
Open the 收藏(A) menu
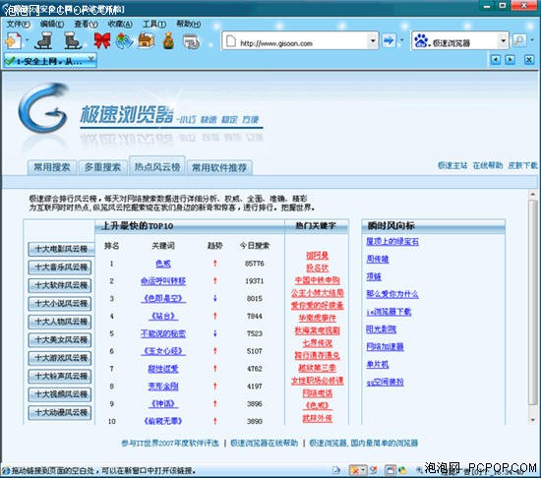[x=120, y=24]
